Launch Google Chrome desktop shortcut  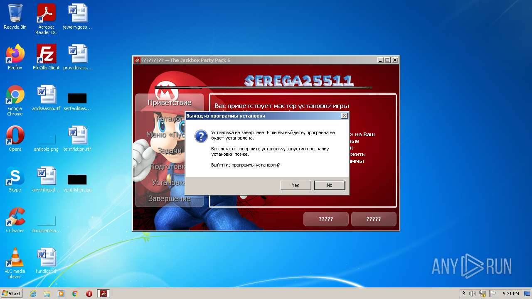(15, 100)
